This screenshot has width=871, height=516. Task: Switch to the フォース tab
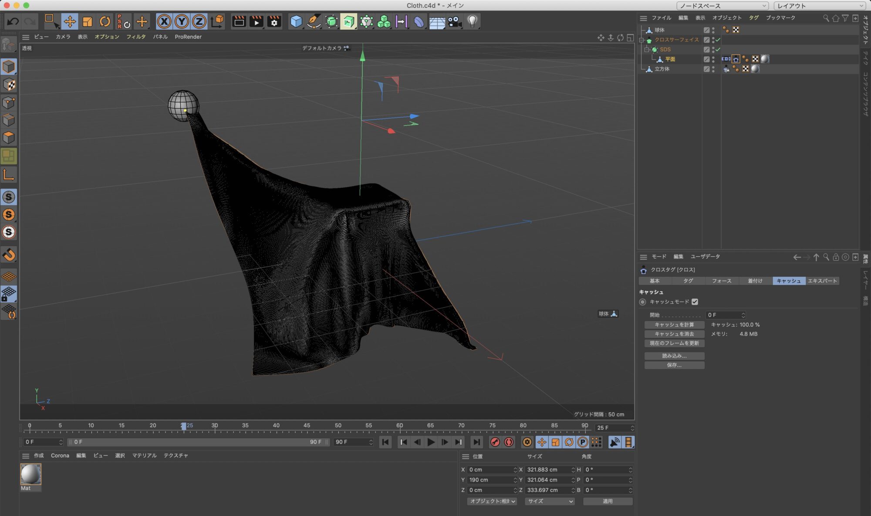[x=721, y=281]
